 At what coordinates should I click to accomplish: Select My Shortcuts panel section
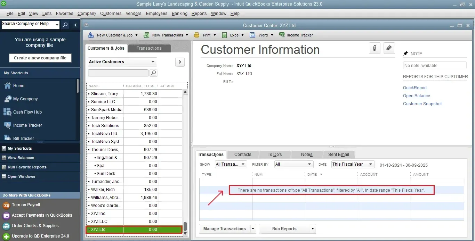(40, 148)
